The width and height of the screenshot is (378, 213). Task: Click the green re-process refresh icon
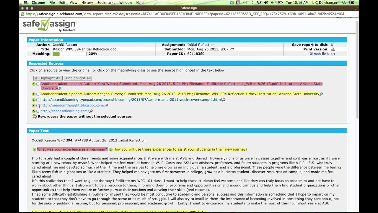pos(34,117)
